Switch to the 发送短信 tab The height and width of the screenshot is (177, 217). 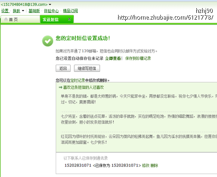57,20
